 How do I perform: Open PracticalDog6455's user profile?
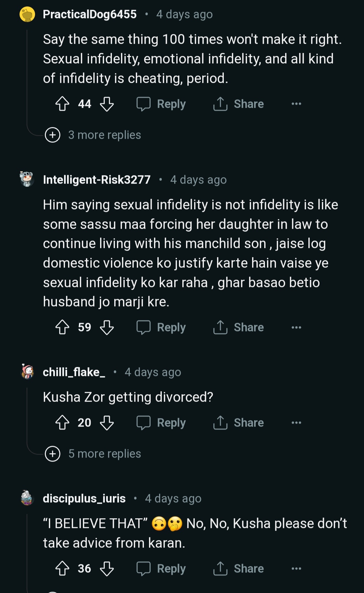[90, 14]
